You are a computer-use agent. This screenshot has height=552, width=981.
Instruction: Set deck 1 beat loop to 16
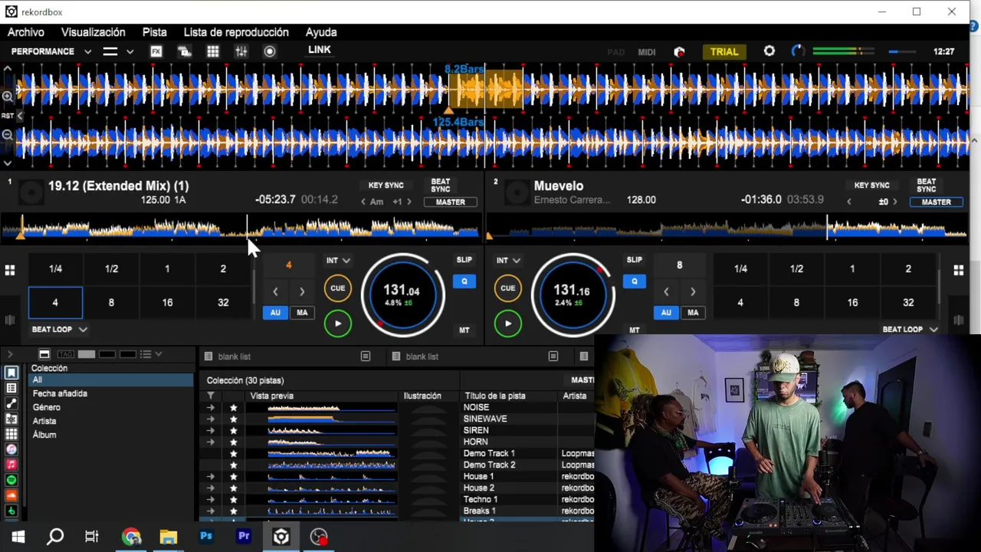(x=167, y=303)
